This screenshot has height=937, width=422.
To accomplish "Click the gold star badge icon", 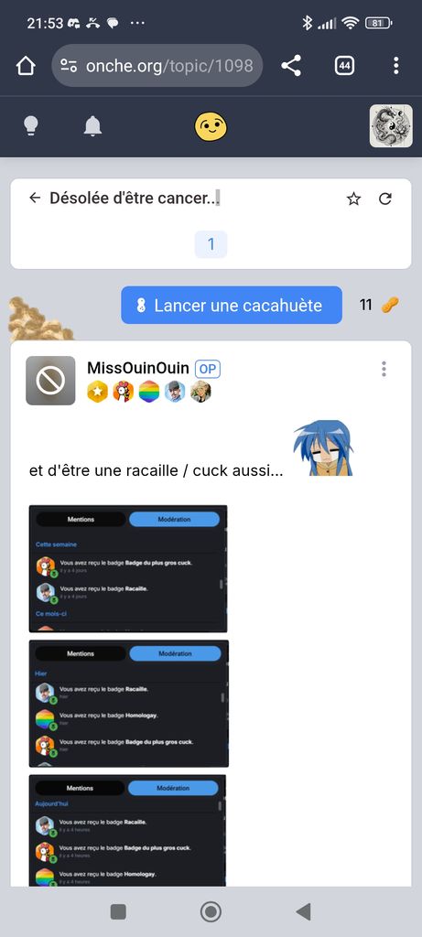I will [97, 392].
